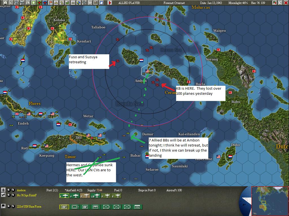
Task: Click the globe toolbar icon
Action: tap(79, 3)
